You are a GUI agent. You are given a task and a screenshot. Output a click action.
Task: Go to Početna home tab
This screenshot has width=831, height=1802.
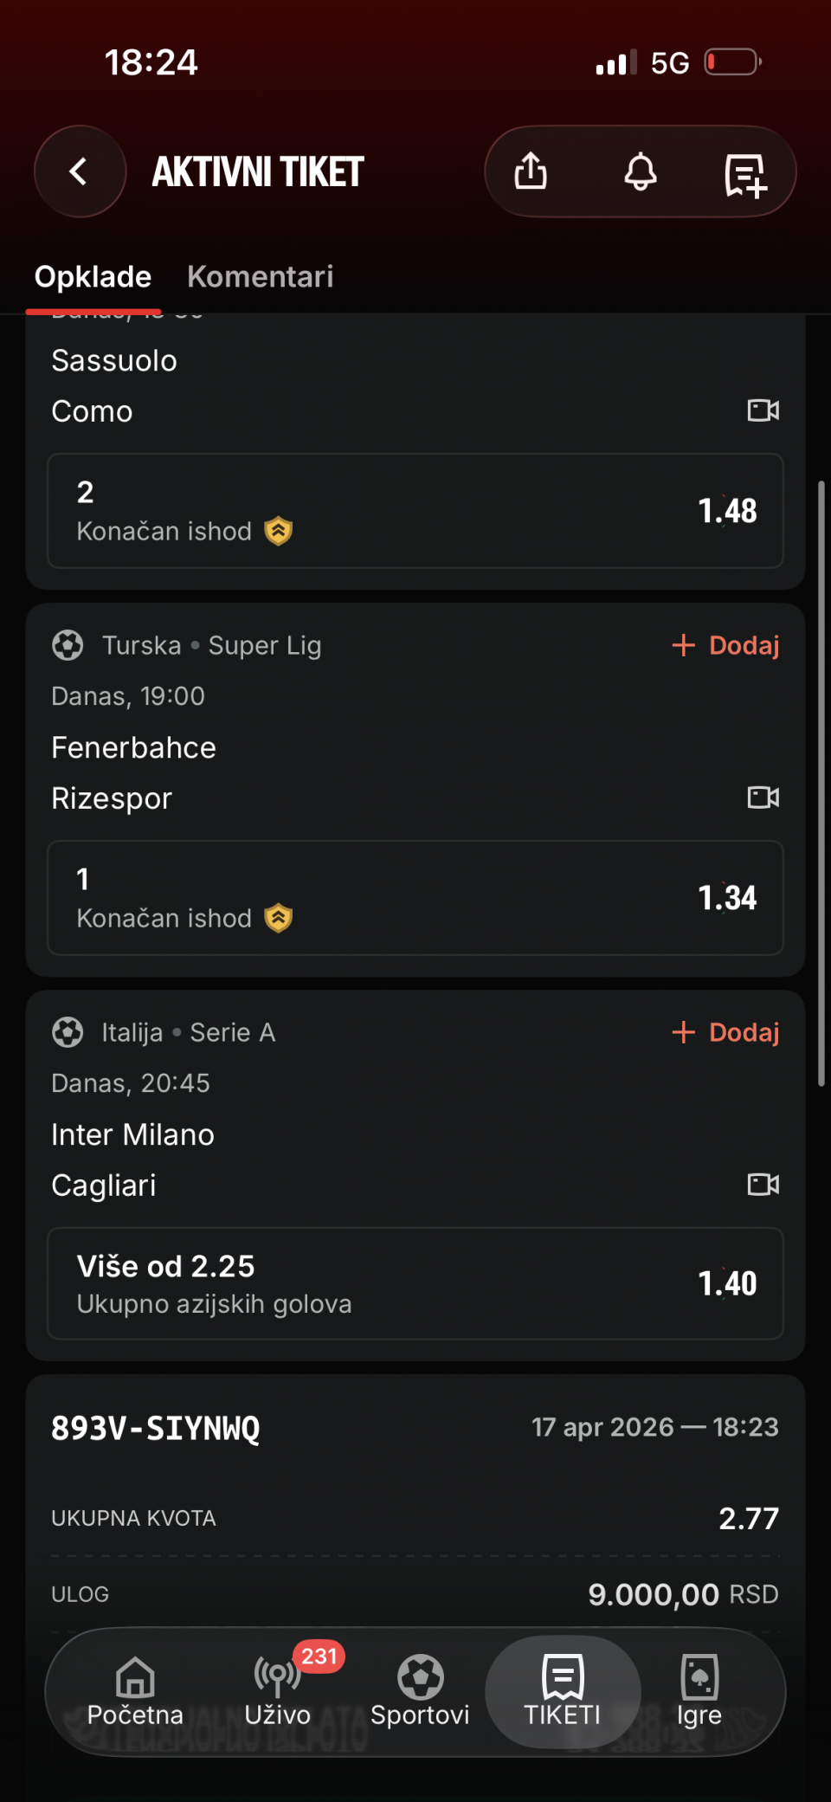coord(135,1691)
